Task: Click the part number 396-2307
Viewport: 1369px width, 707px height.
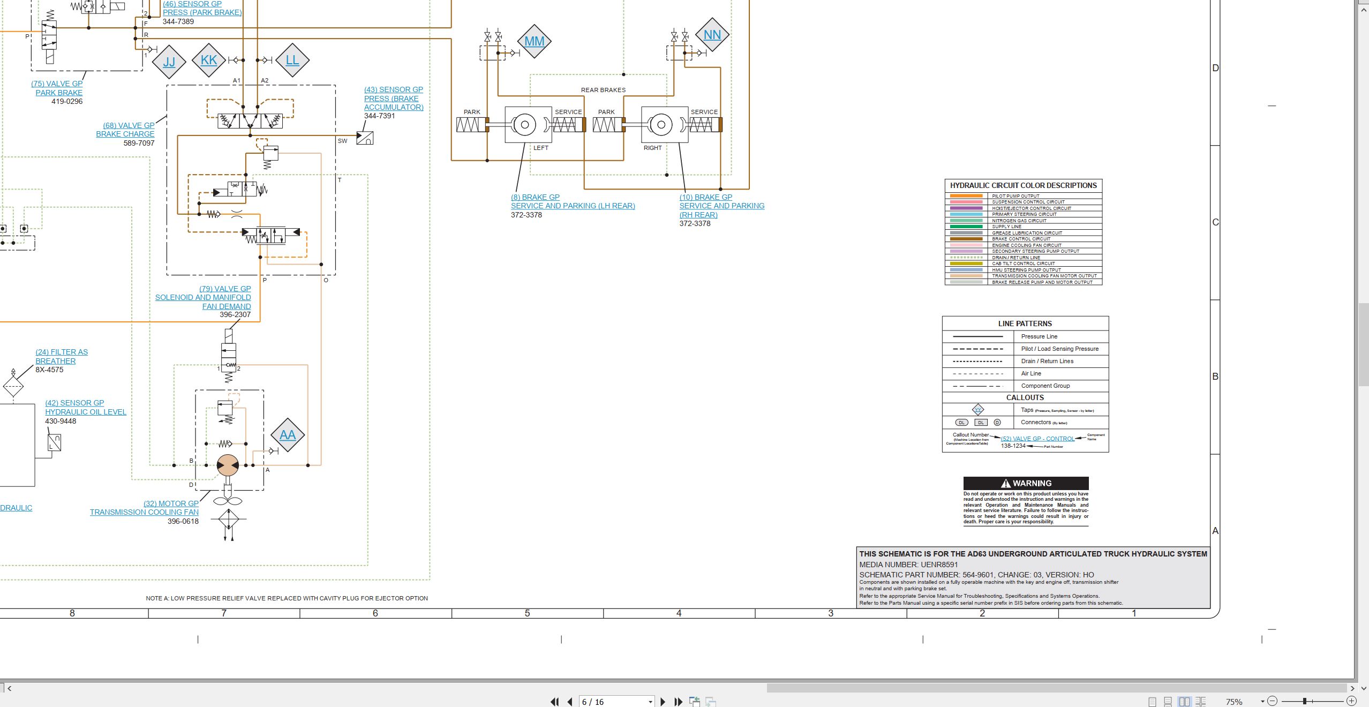Action: click(x=235, y=315)
